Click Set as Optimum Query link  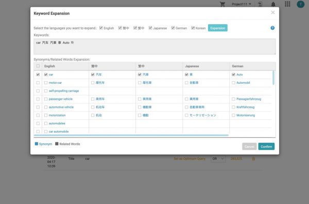(x=190, y=159)
